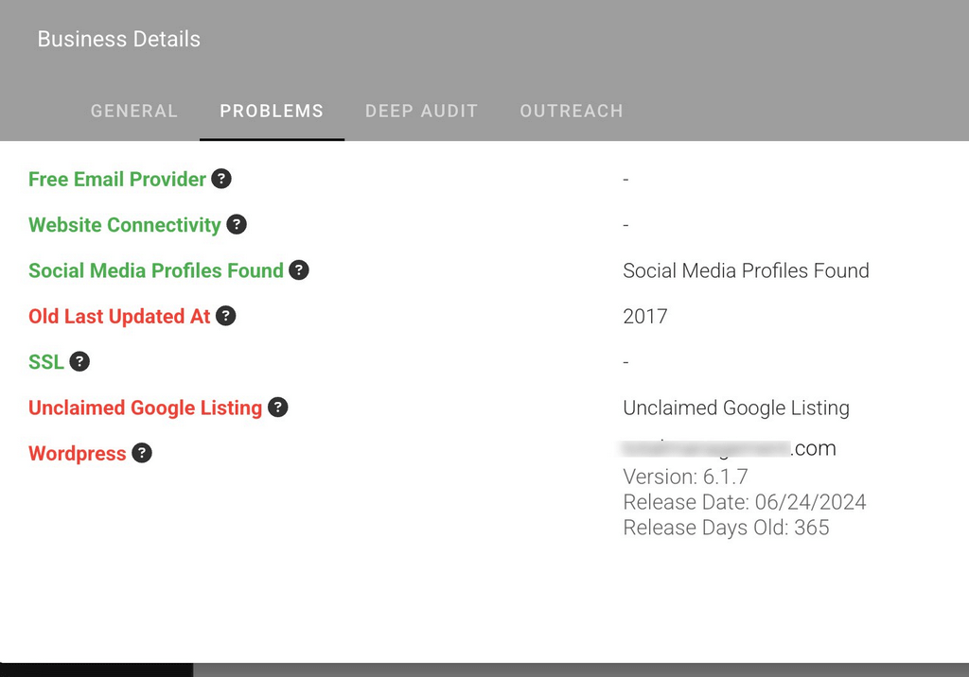
Task: Switch to the DEEP AUDIT tab
Action: (x=421, y=111)
